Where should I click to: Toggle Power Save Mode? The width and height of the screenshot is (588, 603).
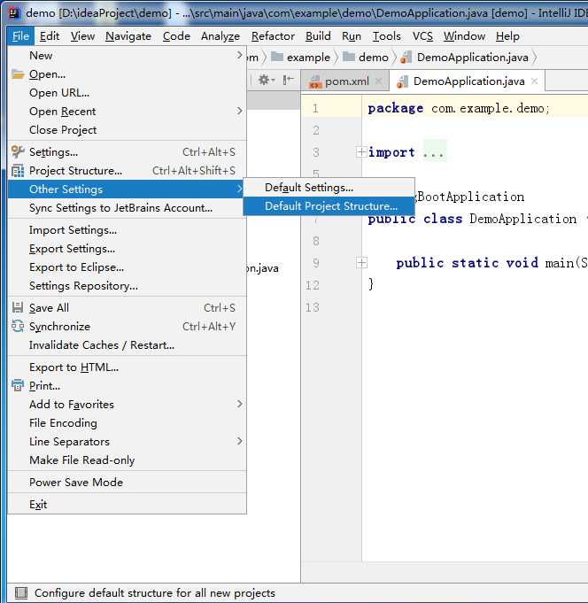pos(127,483)
